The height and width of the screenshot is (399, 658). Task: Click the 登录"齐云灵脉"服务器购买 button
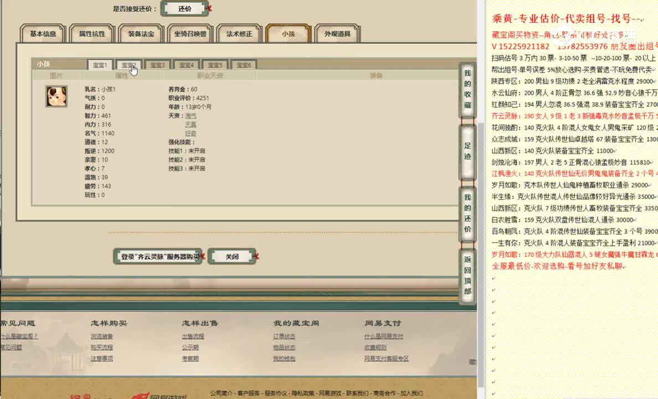(x=158, y=256)
